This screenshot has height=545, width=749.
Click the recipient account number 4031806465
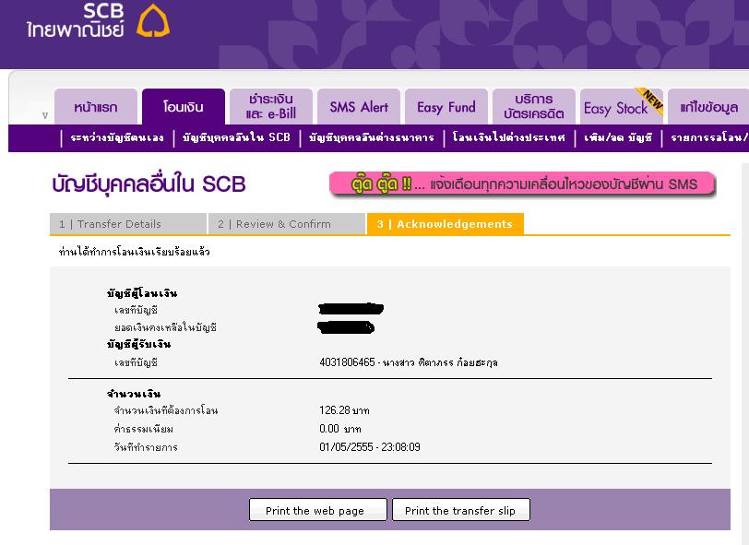coord(347,362)
